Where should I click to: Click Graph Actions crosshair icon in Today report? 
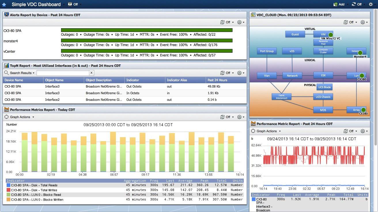(x=7, y=117)
